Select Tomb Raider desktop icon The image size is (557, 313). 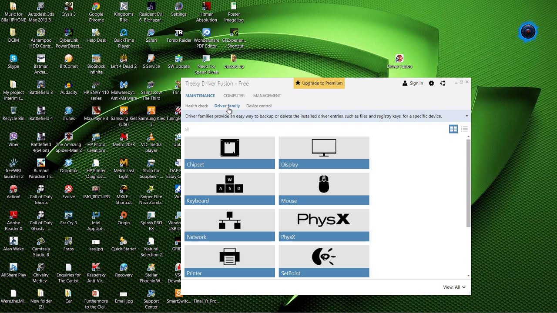coord(179,36)
